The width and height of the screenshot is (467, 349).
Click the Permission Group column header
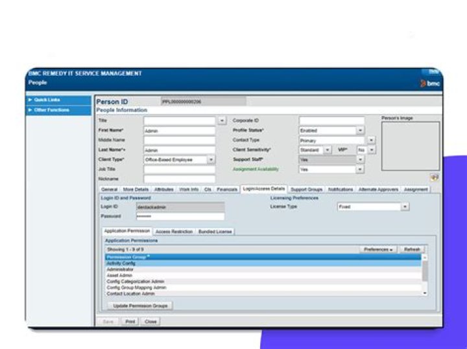(x=263, y=257)
